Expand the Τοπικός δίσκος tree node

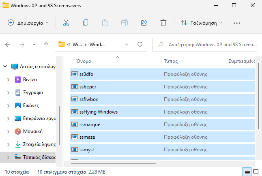8,157
